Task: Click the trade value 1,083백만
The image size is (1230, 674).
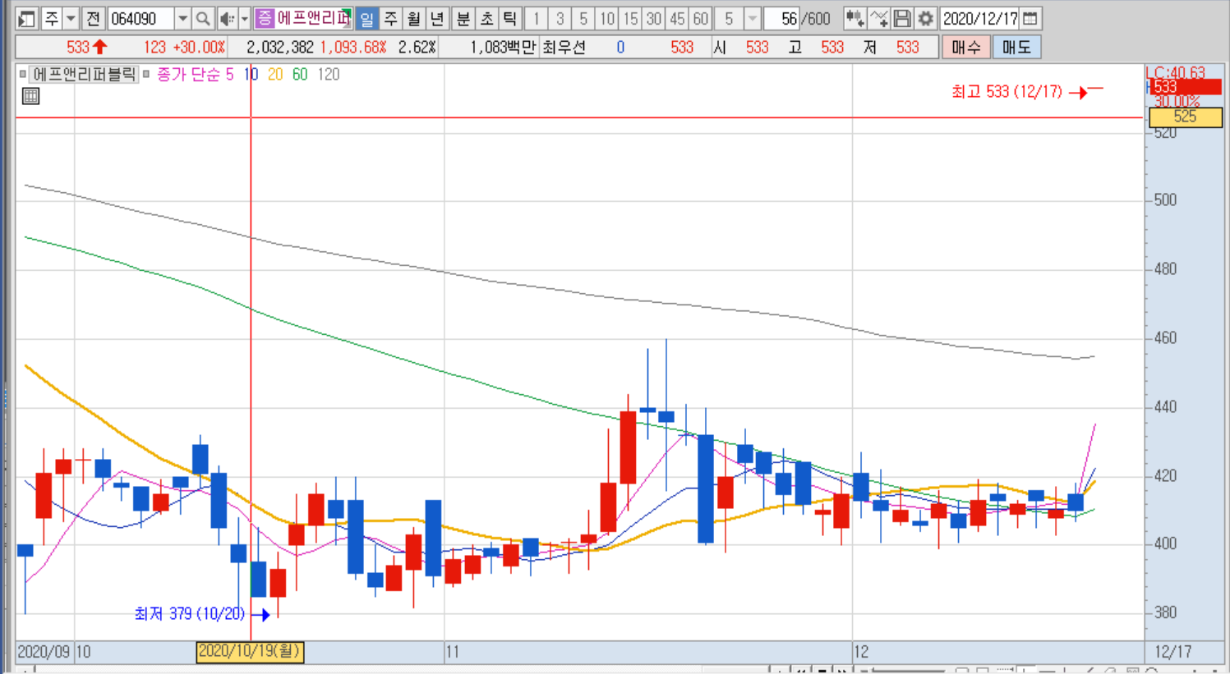Action: click(x=503, y=48)
